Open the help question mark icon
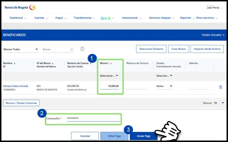Image resolution: width=228 pixels, height=142 pixels. pyautogui.click(x=82, y=49)
